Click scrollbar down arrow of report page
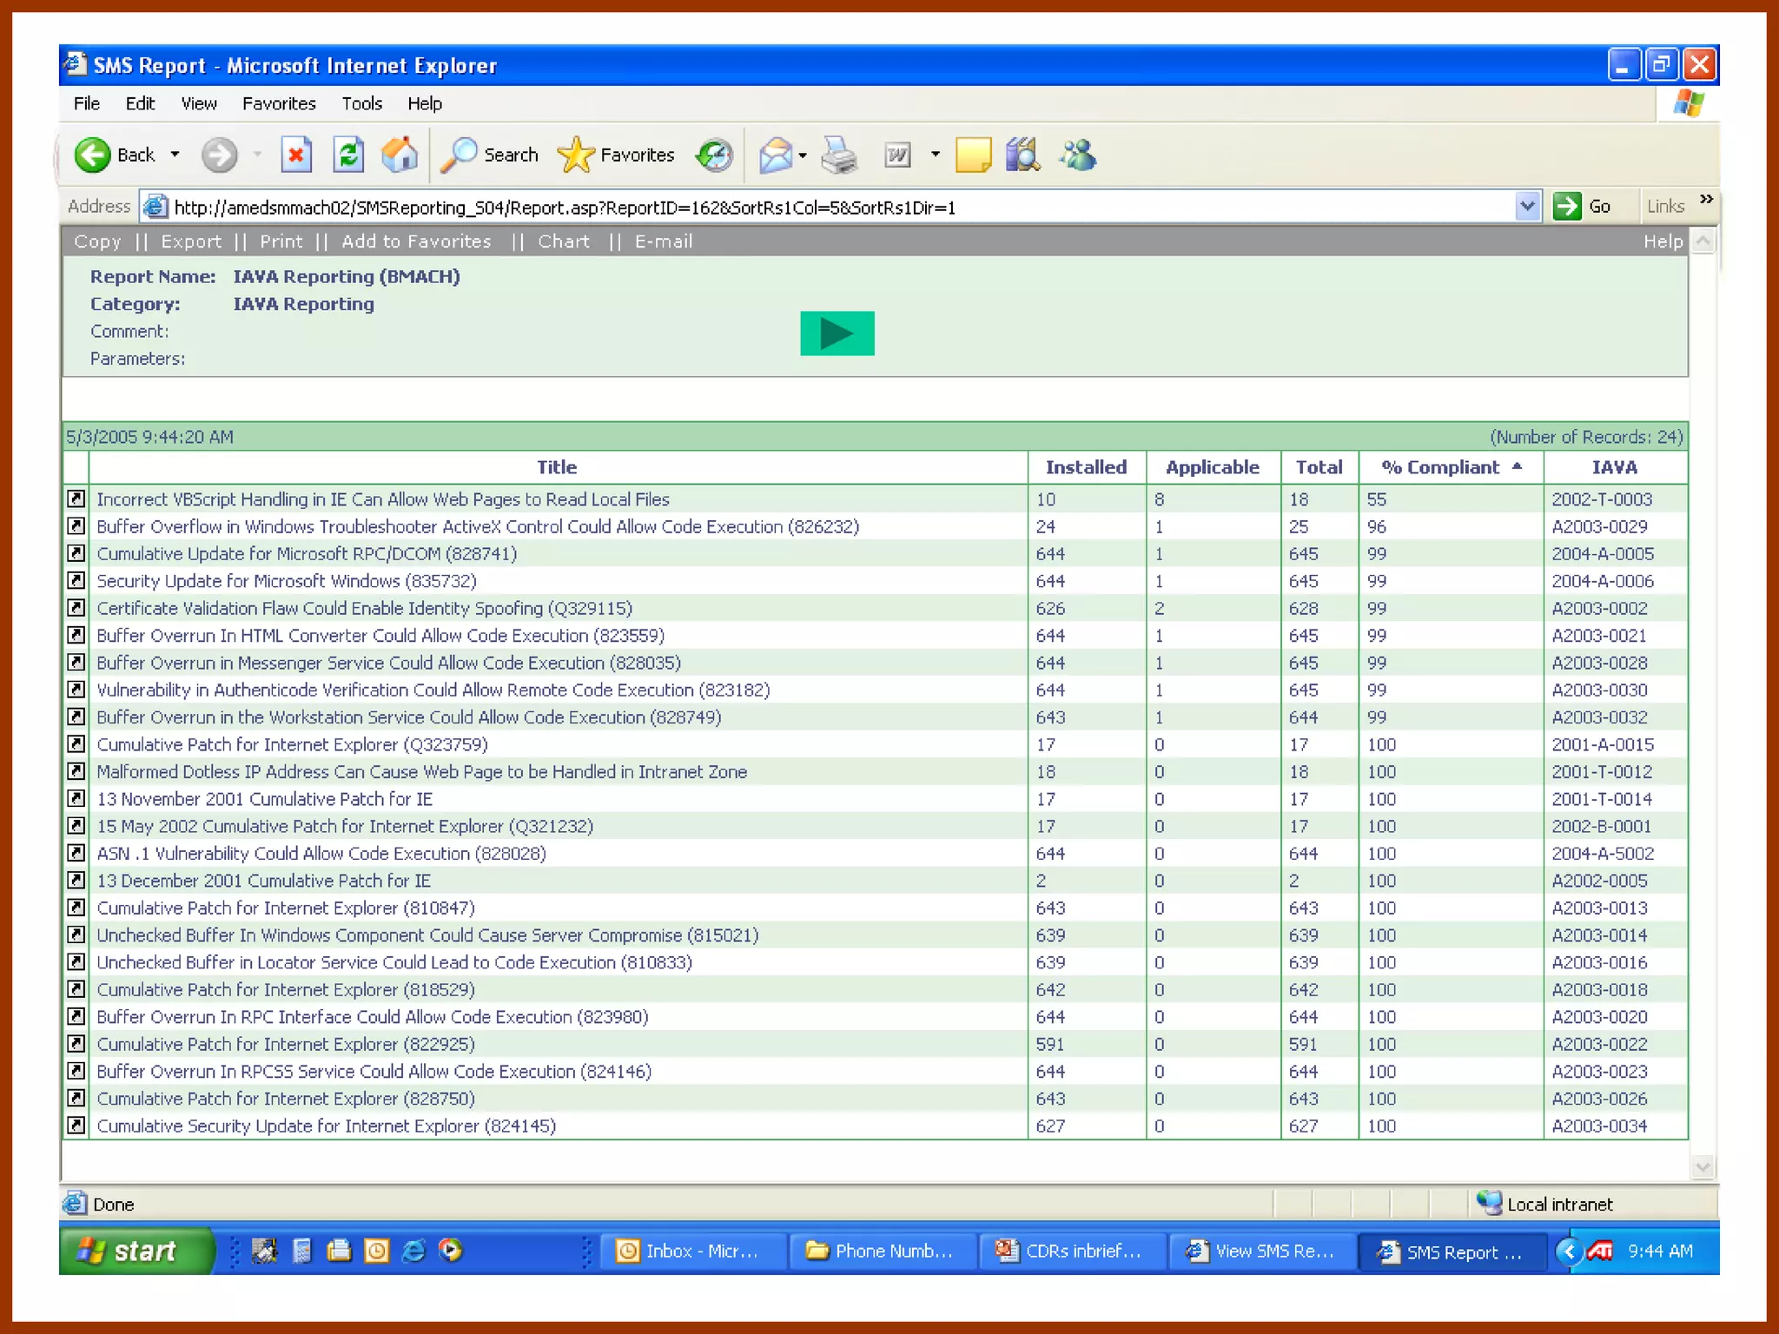The height and width of the screenshot is (1334, 1779). [x=1703, y=1166]
